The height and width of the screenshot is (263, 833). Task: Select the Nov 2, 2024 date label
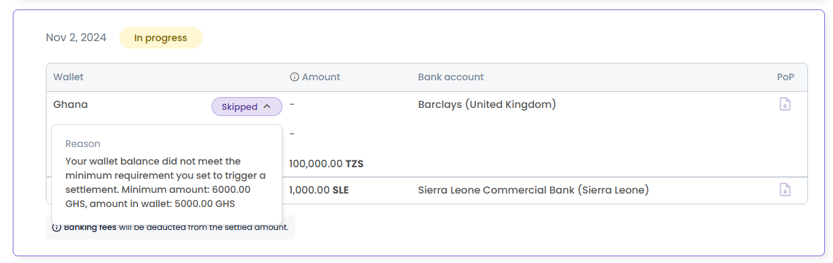(76, 38)
